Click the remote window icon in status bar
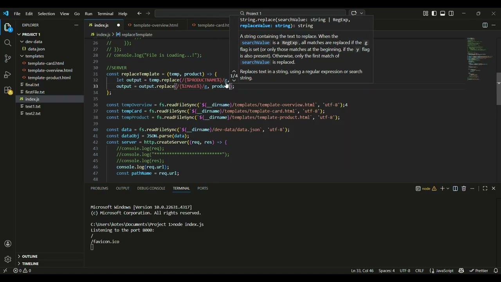 5,271
